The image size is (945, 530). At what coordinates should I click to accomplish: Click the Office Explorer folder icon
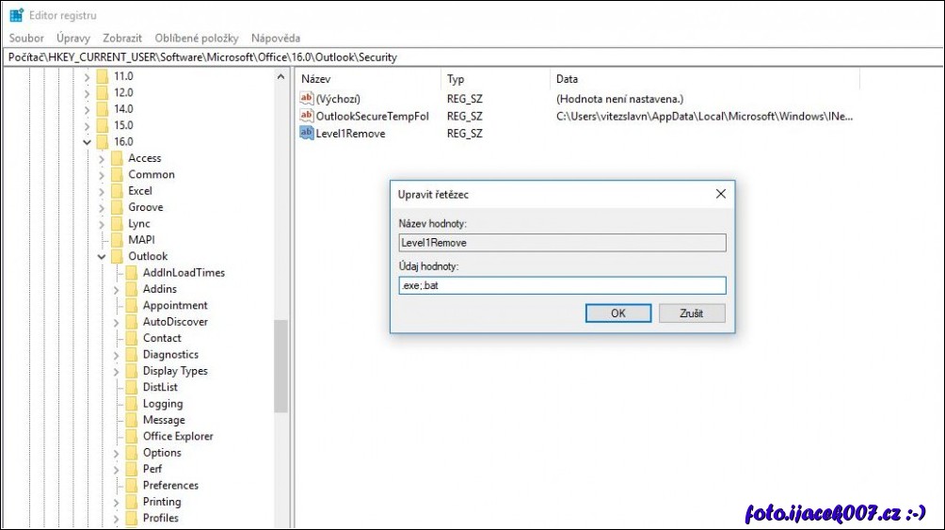click(131, 437)
